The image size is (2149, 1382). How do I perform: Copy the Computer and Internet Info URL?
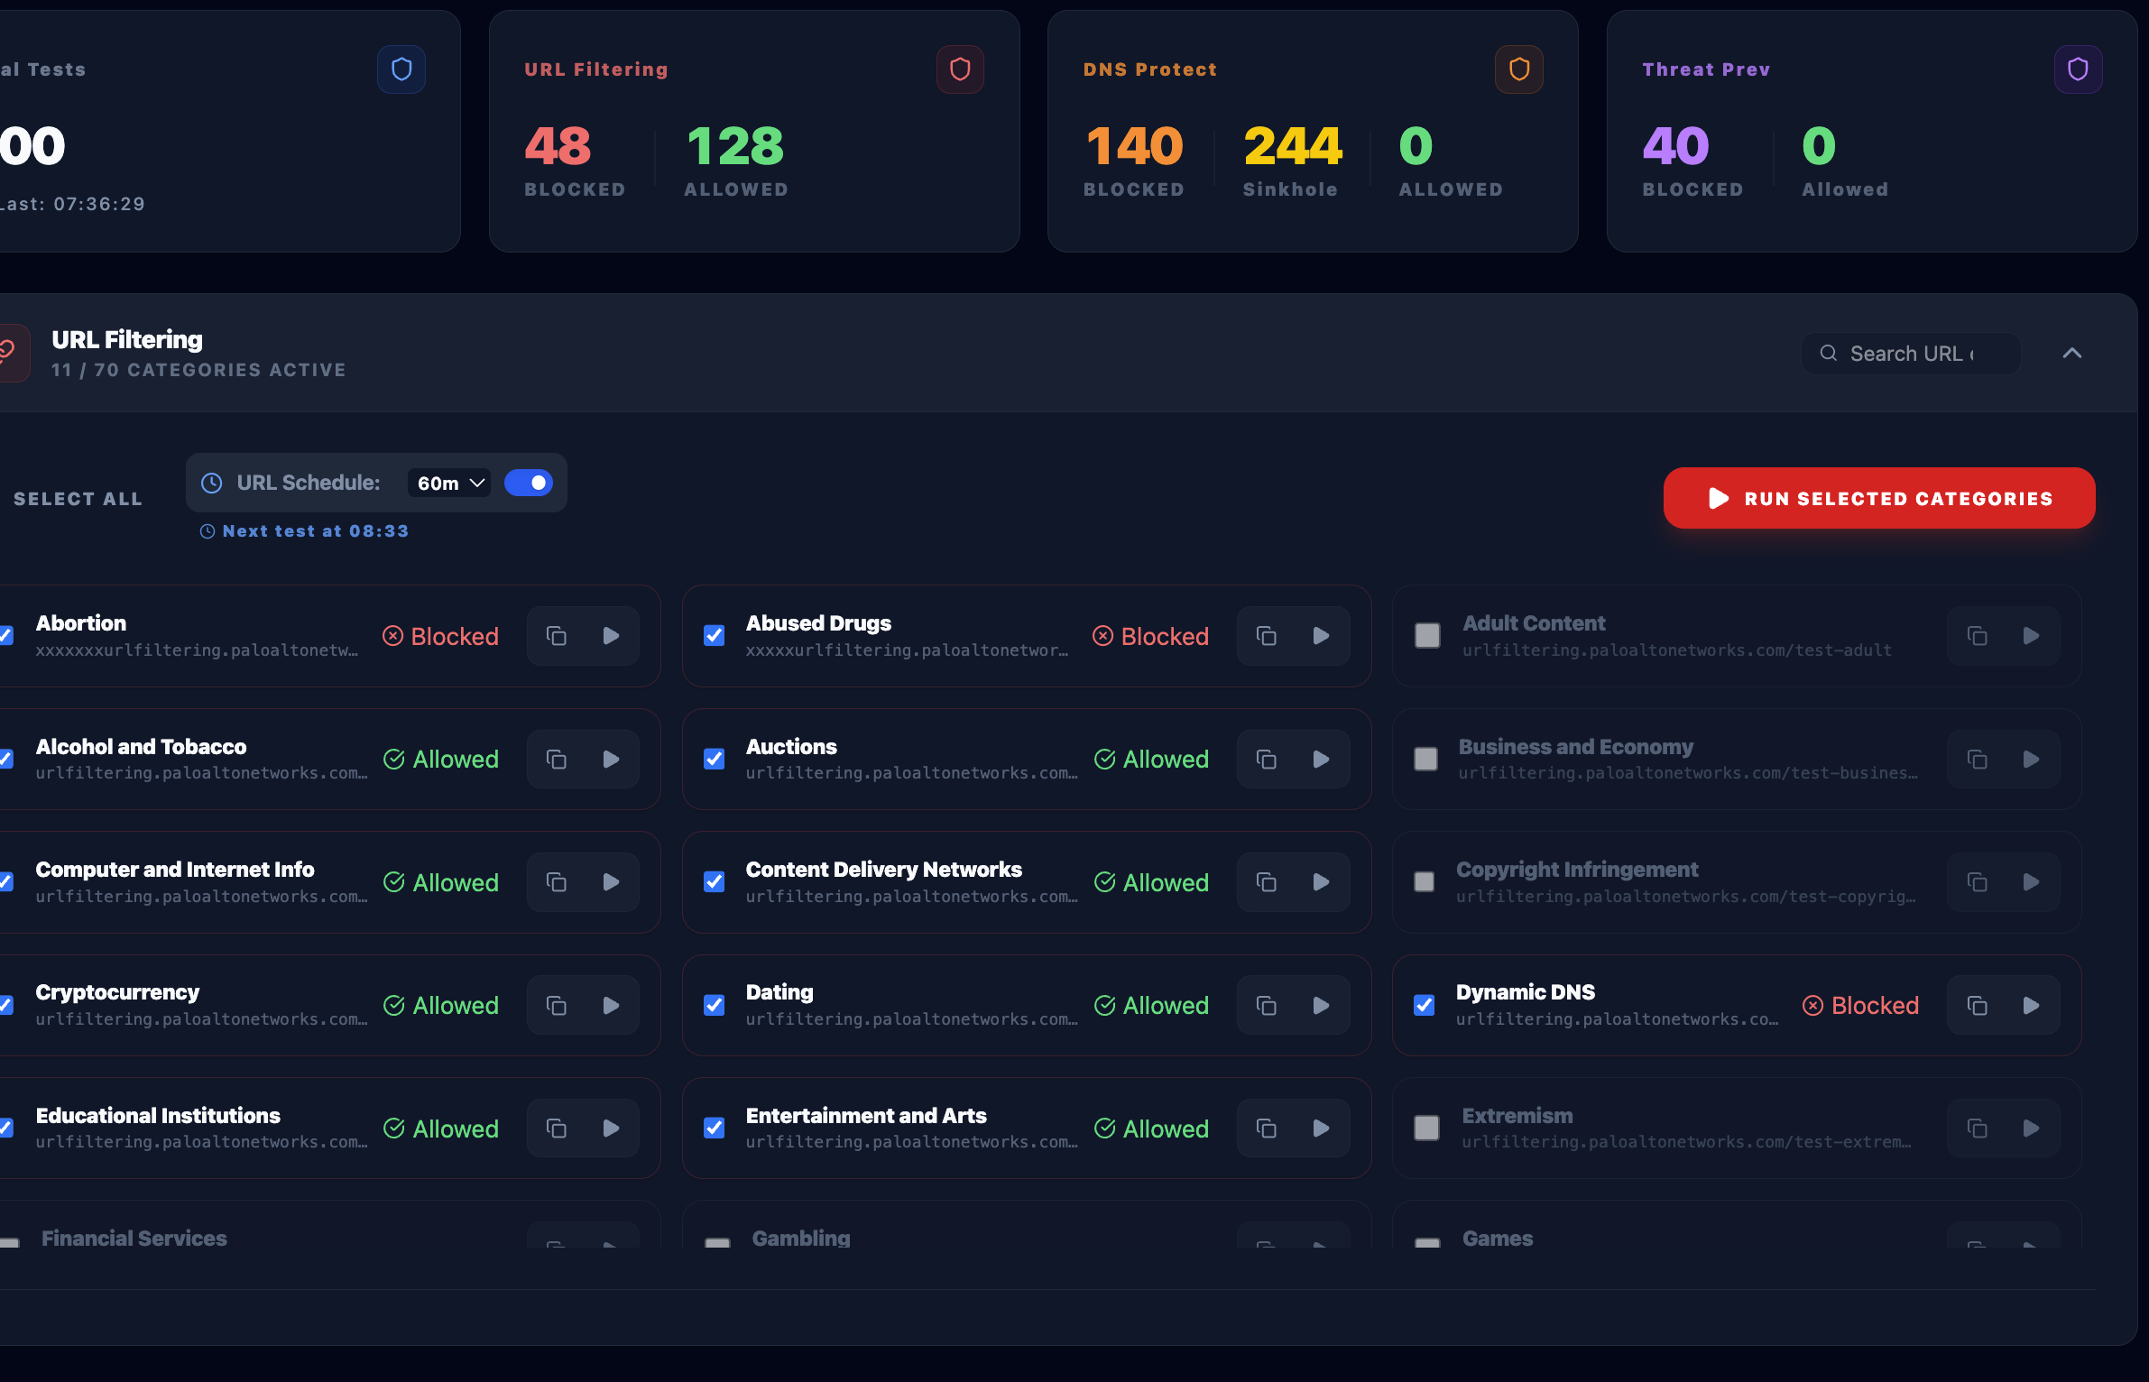click(x=557, y=882)
